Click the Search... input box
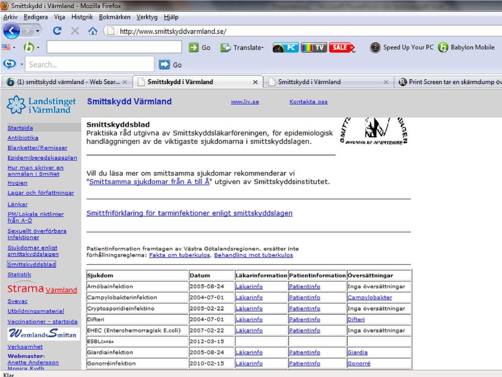This screenshot has height=377, width=502. 90,64
